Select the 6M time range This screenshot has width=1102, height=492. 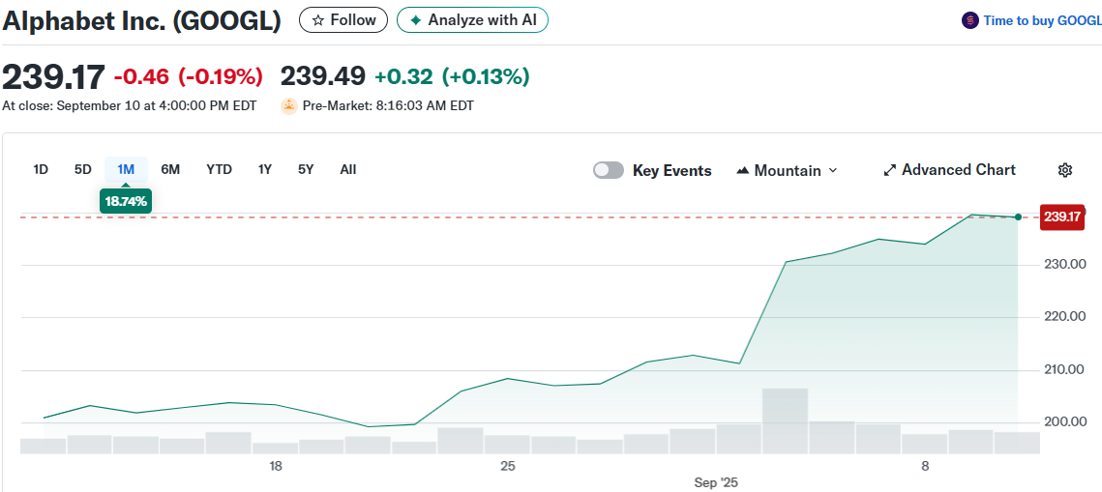[x=170, y=169]
